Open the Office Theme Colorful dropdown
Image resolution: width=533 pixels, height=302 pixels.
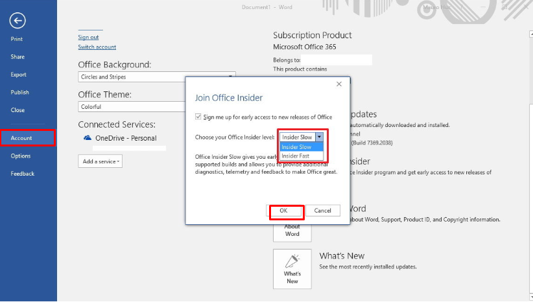tap(132, 107)
